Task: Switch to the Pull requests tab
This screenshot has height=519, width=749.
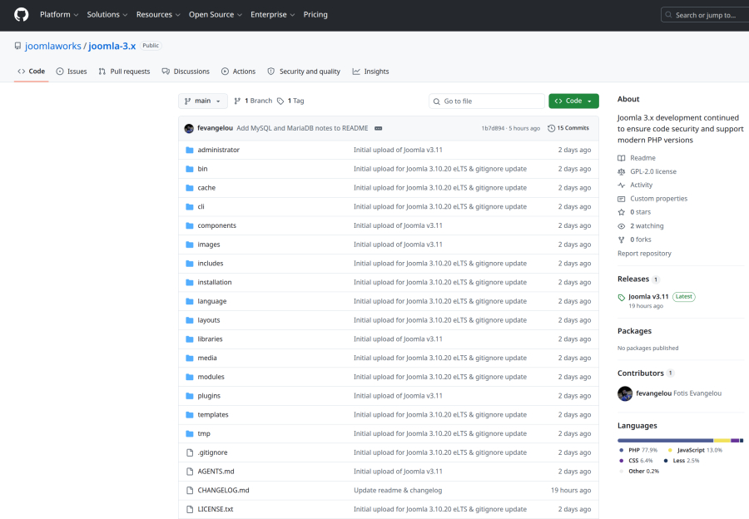Action: 124,72
